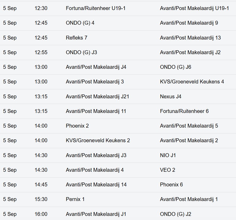The height and width of the screenshot is (220, 236).
Task: Select the Pernix 1 home team
Action: coord(75,199)
